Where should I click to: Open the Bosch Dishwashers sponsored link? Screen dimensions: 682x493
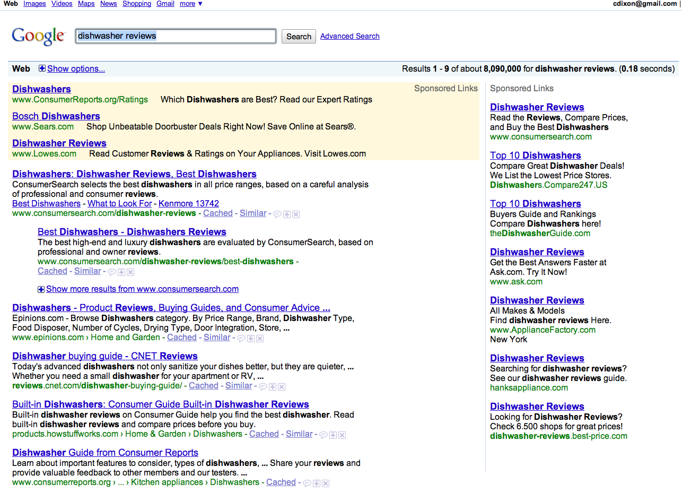(x=56, y=116)
